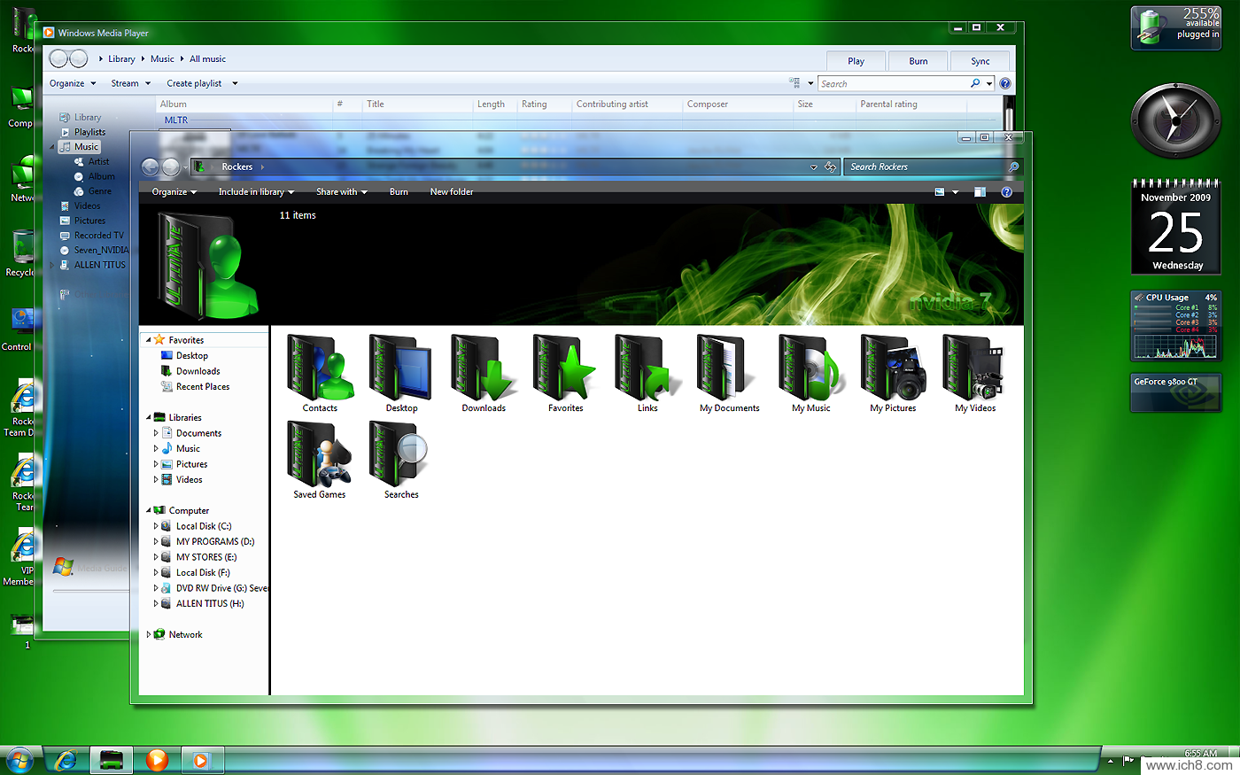
Task: Open the Windows Start orb
Action: [19, 760]
